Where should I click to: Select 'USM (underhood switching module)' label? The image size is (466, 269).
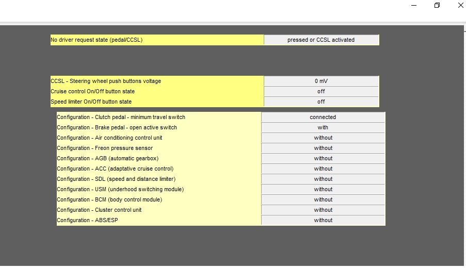(120, 190)
